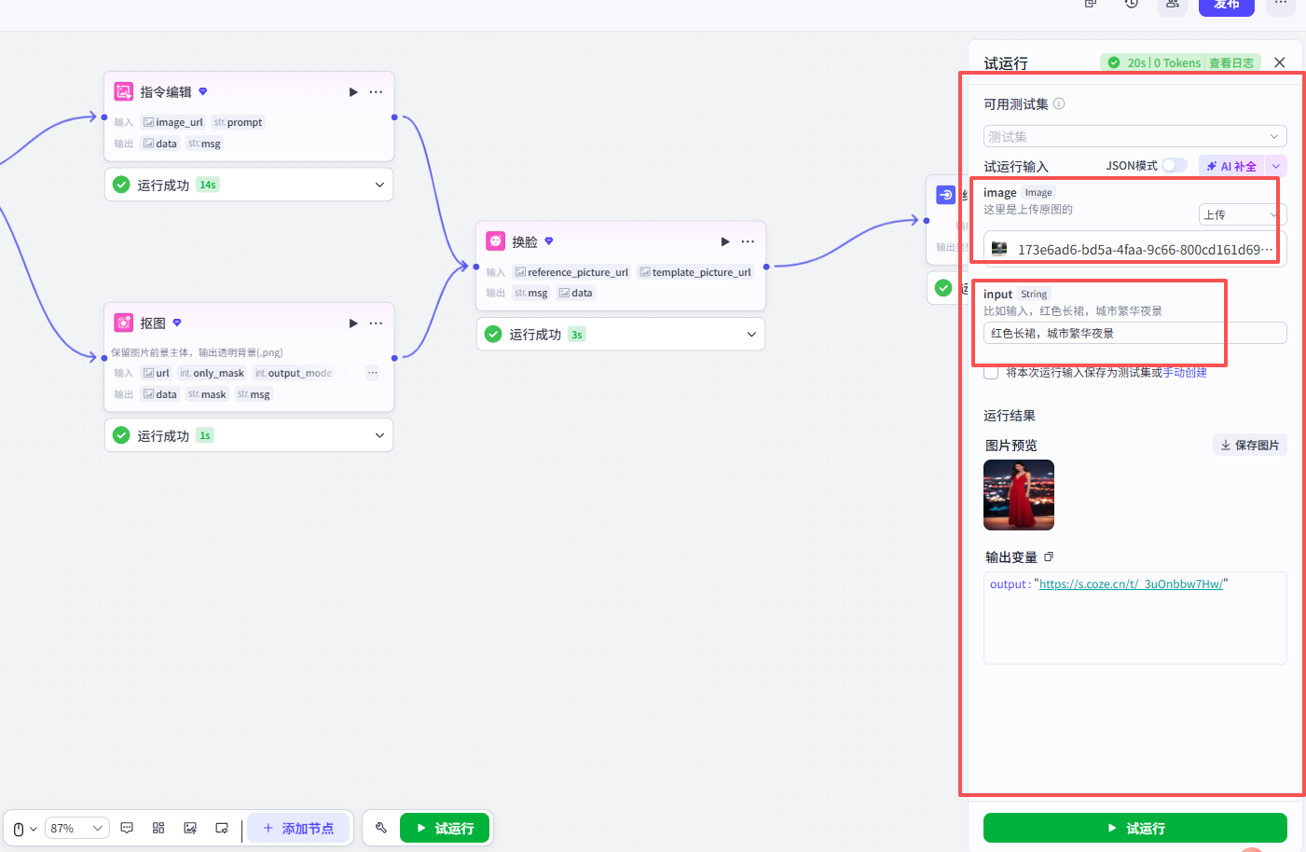Open the more options menu on 换脸 node
This screenshot has height=852, width=1306.
click(x=748, y=241)
